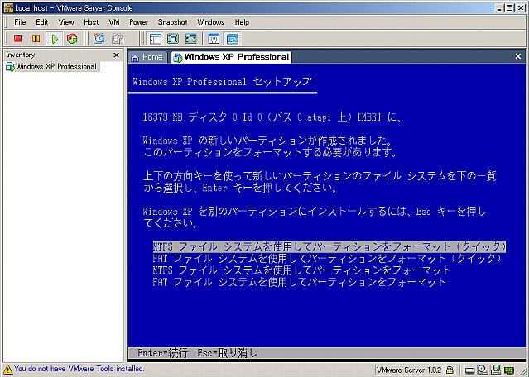Click the VMware Server 1.0.2 status label

[x=409, y=370]
